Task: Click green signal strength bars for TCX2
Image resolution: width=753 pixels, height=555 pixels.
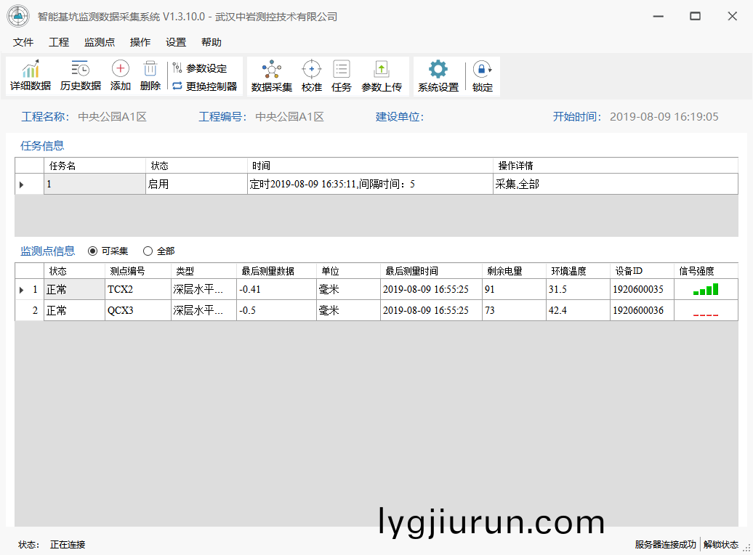Action: [x=705, y=290]
